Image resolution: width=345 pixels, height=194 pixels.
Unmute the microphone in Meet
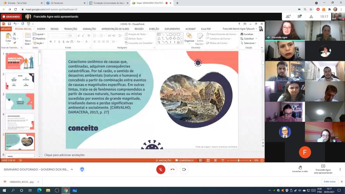(161, 169)
